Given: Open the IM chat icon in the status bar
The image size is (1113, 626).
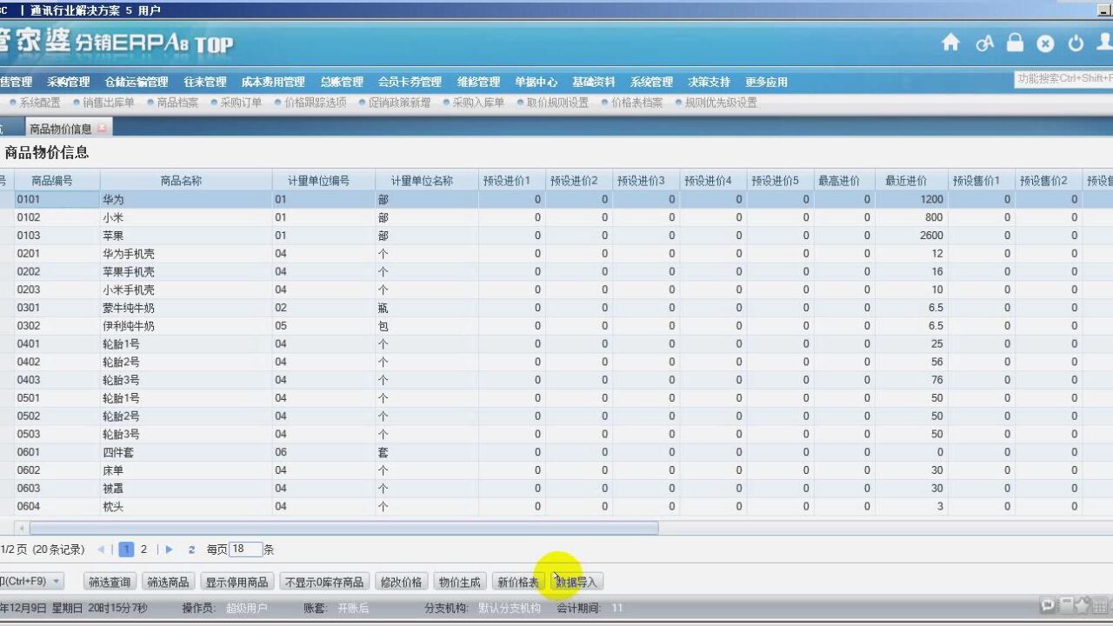Looking at the screenshot, I should [1049, 604].
